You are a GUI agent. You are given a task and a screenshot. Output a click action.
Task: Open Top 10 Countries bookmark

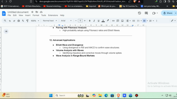click(x=129, y=6)
